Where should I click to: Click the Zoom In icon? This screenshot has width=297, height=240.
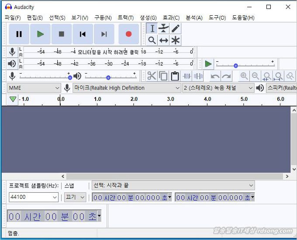[244, 76]
